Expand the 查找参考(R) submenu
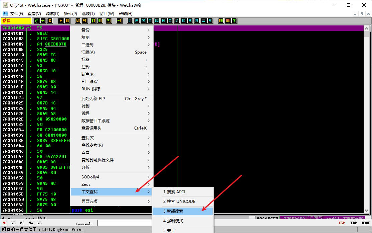Screen dimensions: 372x233 tap(111, 145)
